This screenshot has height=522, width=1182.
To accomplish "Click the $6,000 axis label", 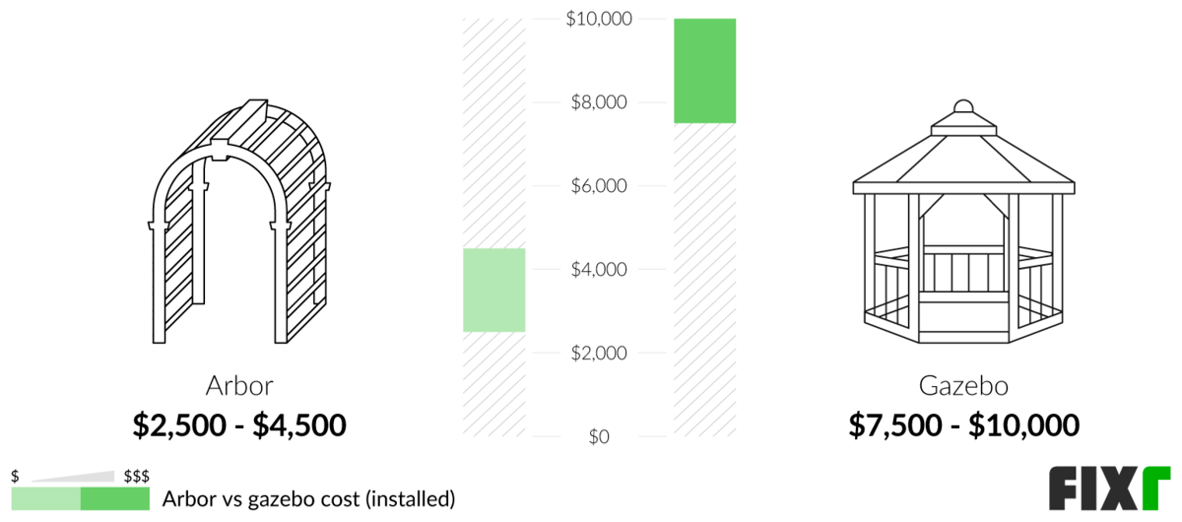I will [599, 186].
